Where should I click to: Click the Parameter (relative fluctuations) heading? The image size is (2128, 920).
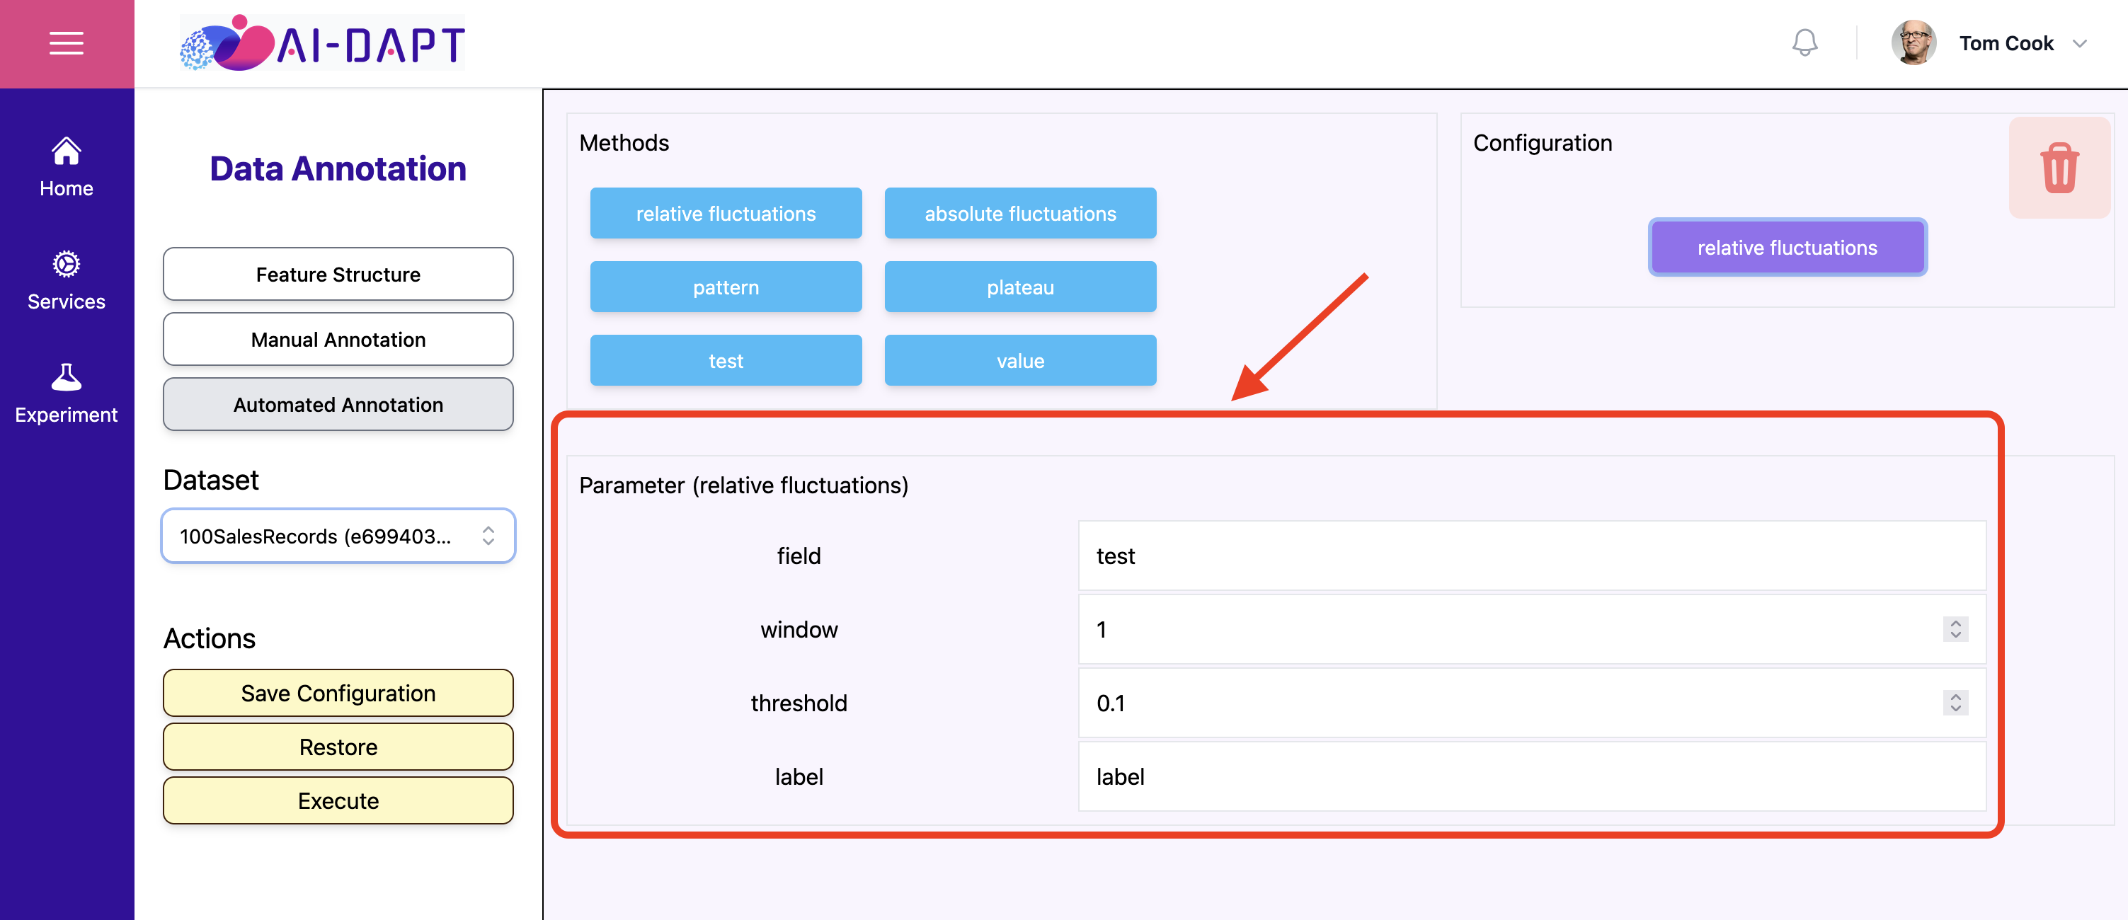(743, 485)
